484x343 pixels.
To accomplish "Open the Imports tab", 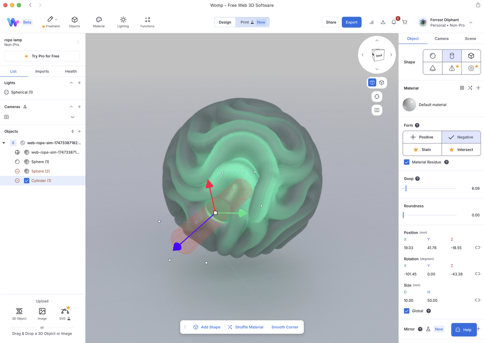I will [x=42, y=71].
